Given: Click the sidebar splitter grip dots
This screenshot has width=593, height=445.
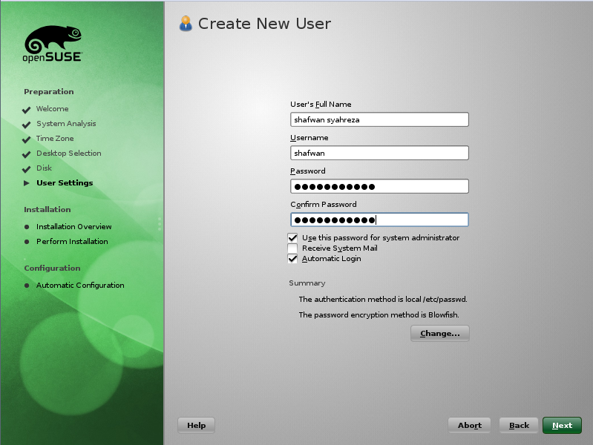Looking at the screenshot, I should [x=160, y=224].
